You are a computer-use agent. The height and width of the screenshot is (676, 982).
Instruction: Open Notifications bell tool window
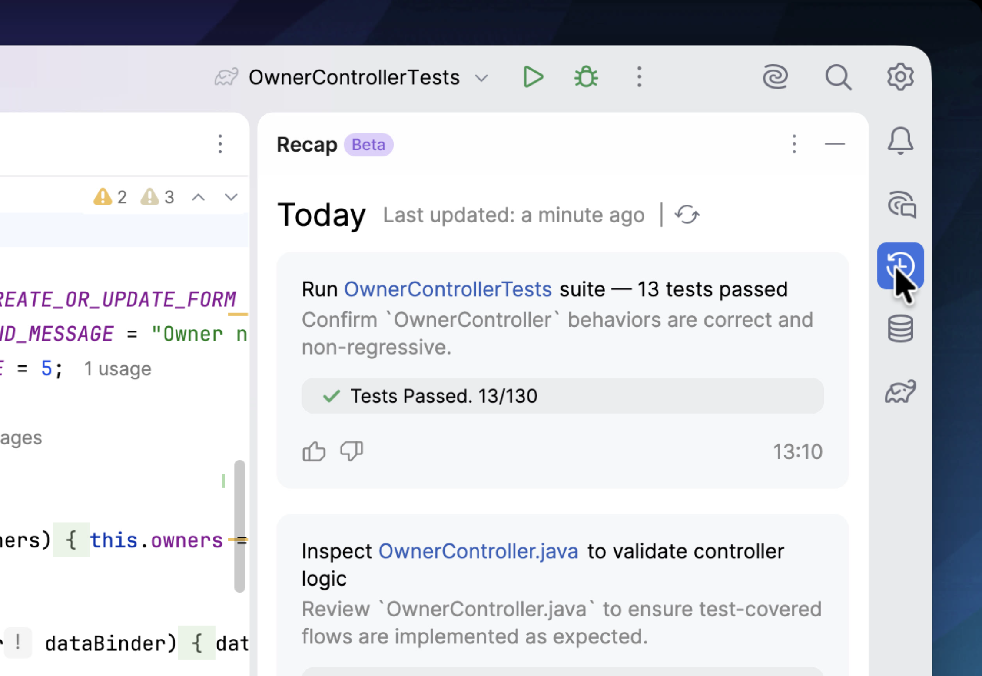point(900,141)
